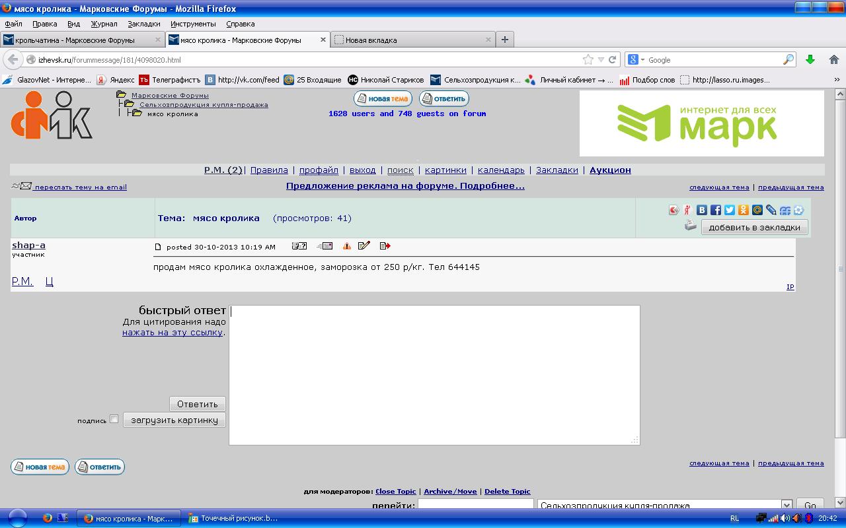Open Firefox downloads green arrow
Image resolution: width=846 pixels, height=528 pixels.
(x=810, y=59)
